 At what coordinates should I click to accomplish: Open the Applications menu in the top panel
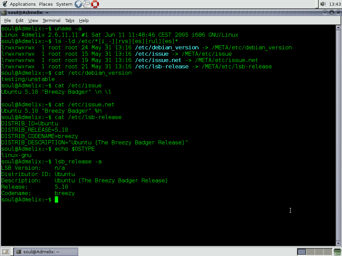(x=23, y=4)
